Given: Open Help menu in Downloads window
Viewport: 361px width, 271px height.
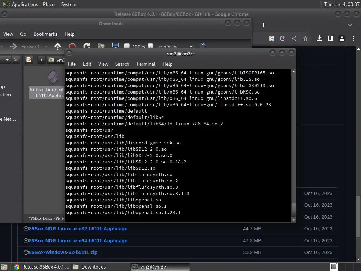Looking at the screenshot, I should 69,34.
